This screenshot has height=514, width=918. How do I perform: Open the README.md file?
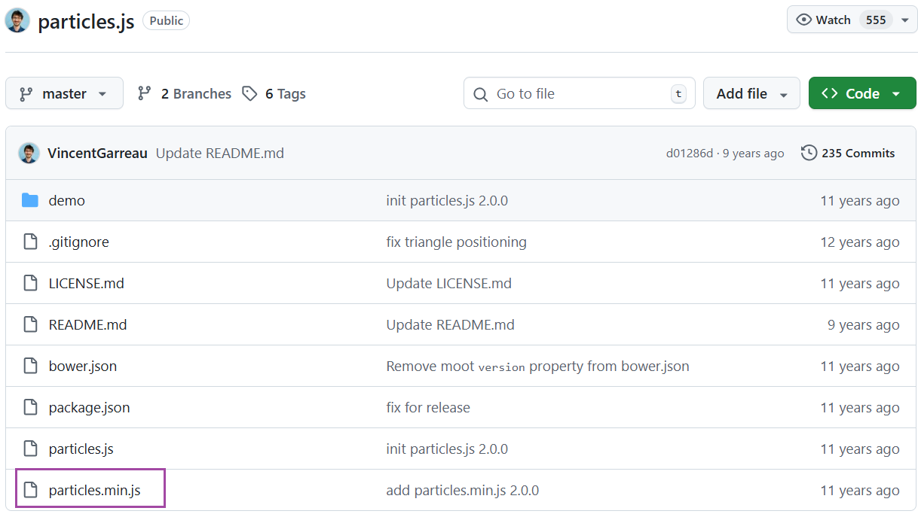point(87,324)
